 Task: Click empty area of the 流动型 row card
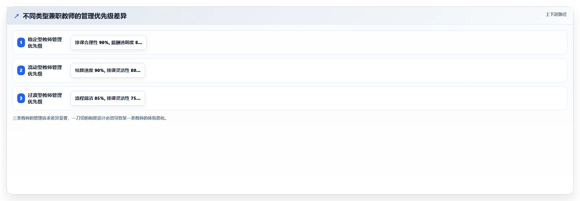[357, 70]
